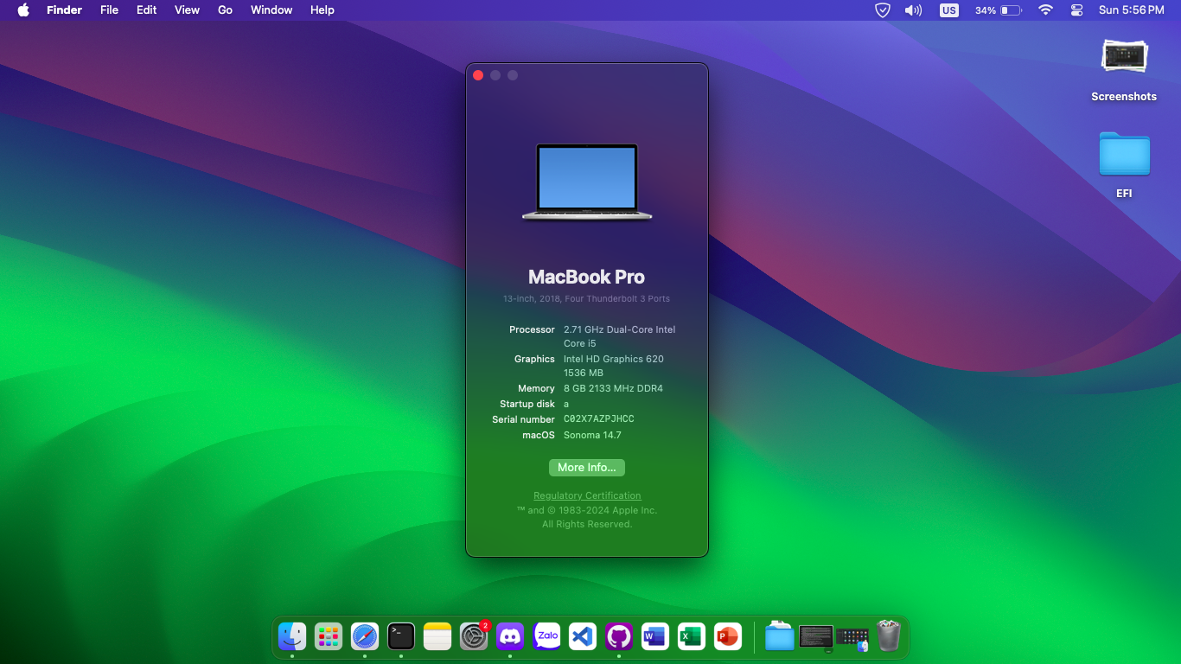Image resolution: width=1181 pixels, height=664 pixels.
Task: Click the More Info... button
Action: click(587, 468)
